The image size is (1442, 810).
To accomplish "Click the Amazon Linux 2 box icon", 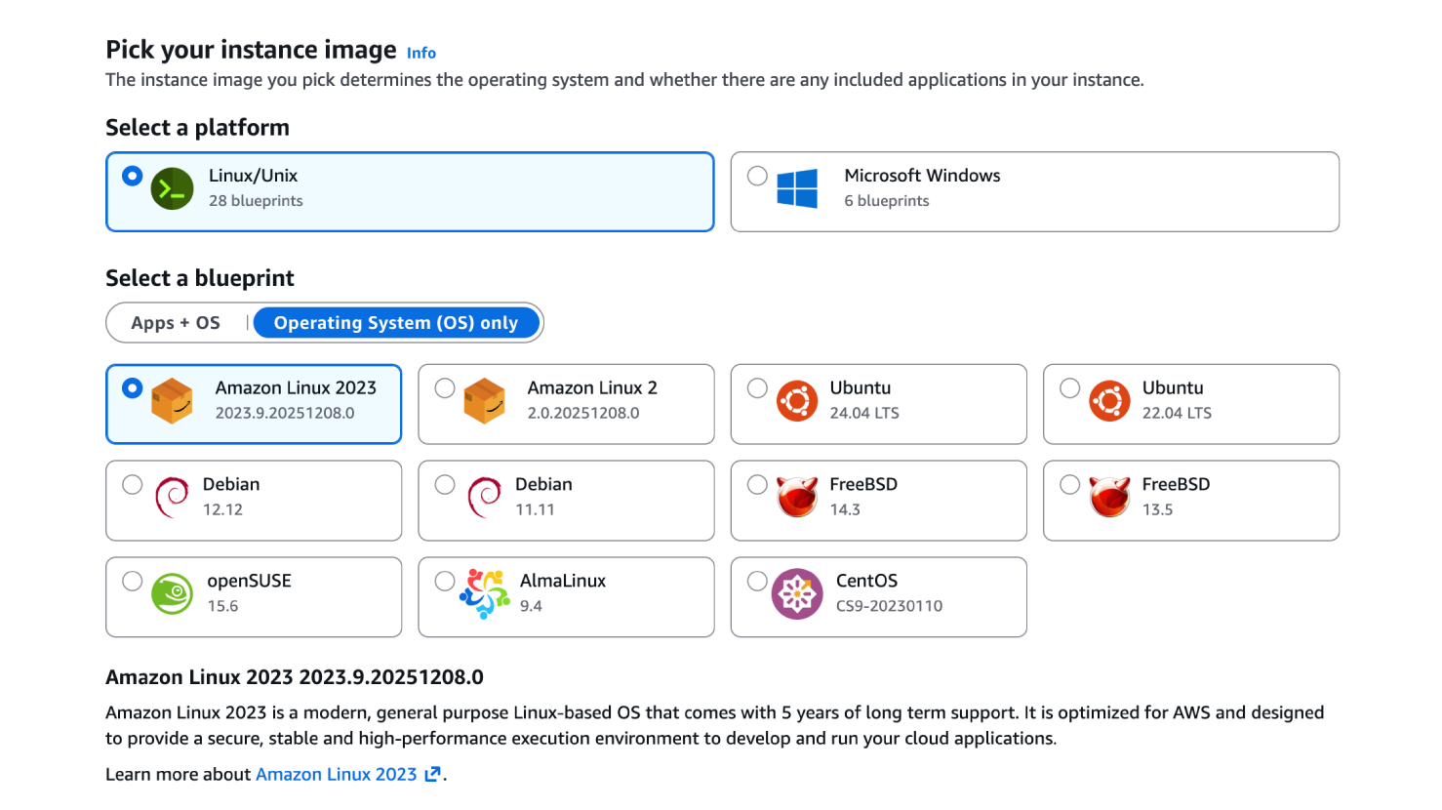I will pyautogui.click(x=485, y=401).
